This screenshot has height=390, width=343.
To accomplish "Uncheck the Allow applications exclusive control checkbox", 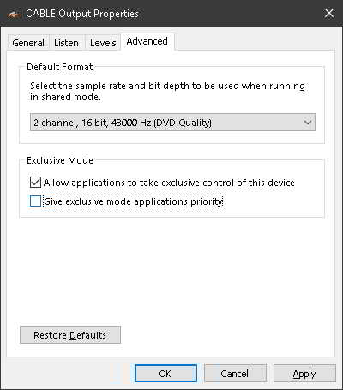I will tap(35, 183).
